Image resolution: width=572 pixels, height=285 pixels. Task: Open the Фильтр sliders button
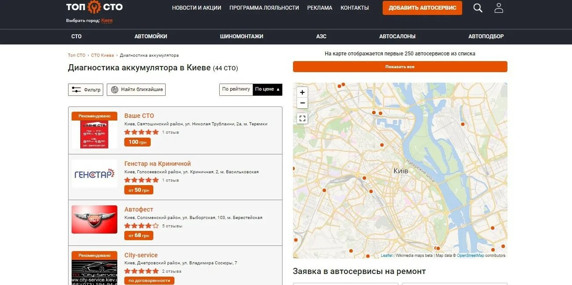click(x=86, y=90)
